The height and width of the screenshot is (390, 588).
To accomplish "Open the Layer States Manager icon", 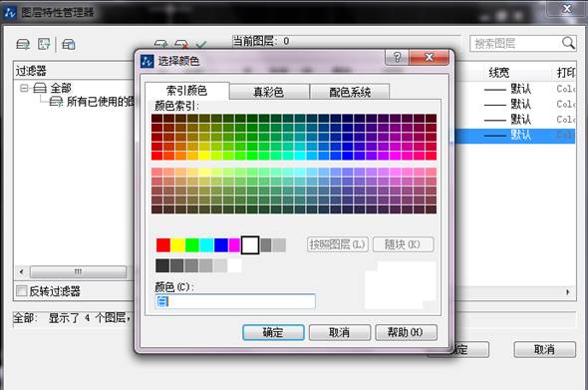I will coord(69,44).
